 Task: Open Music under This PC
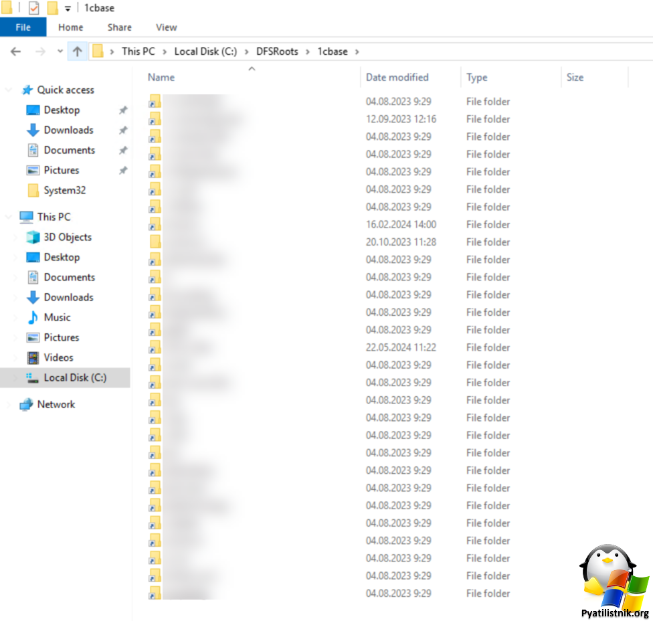coord(57,317)
